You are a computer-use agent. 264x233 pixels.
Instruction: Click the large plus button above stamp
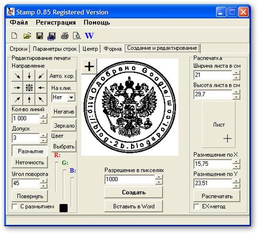[89, 67]
